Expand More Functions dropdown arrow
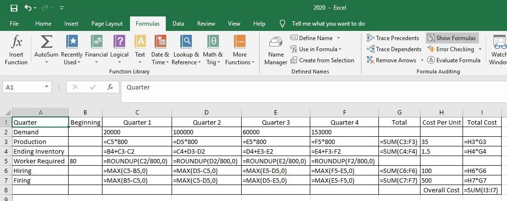 (253, 62)
